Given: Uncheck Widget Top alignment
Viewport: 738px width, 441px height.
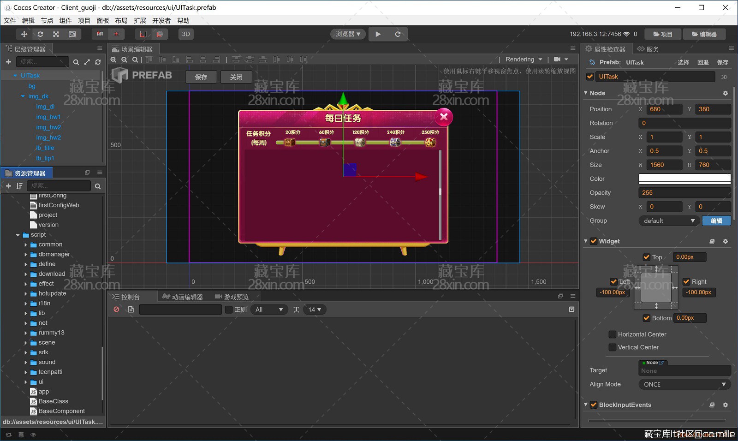Looking at the screenshot, I should point(647,257).
